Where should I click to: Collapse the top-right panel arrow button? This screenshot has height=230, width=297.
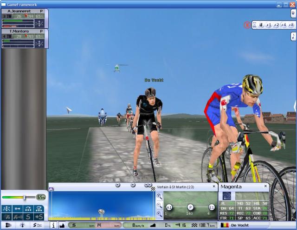[x=293, y=13]
